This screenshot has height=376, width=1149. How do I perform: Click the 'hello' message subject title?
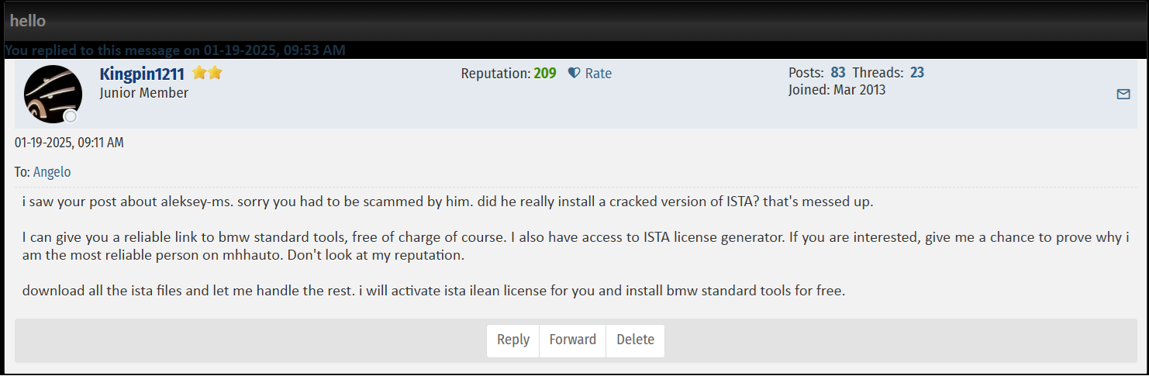pos(28,21)
